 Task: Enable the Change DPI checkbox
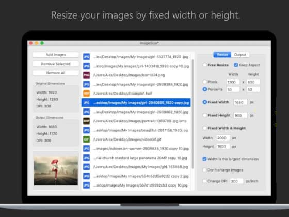pyautogui.click(x=204, y=181)
